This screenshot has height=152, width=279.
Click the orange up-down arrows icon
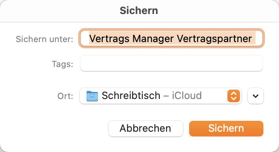[x=233, y=96]
